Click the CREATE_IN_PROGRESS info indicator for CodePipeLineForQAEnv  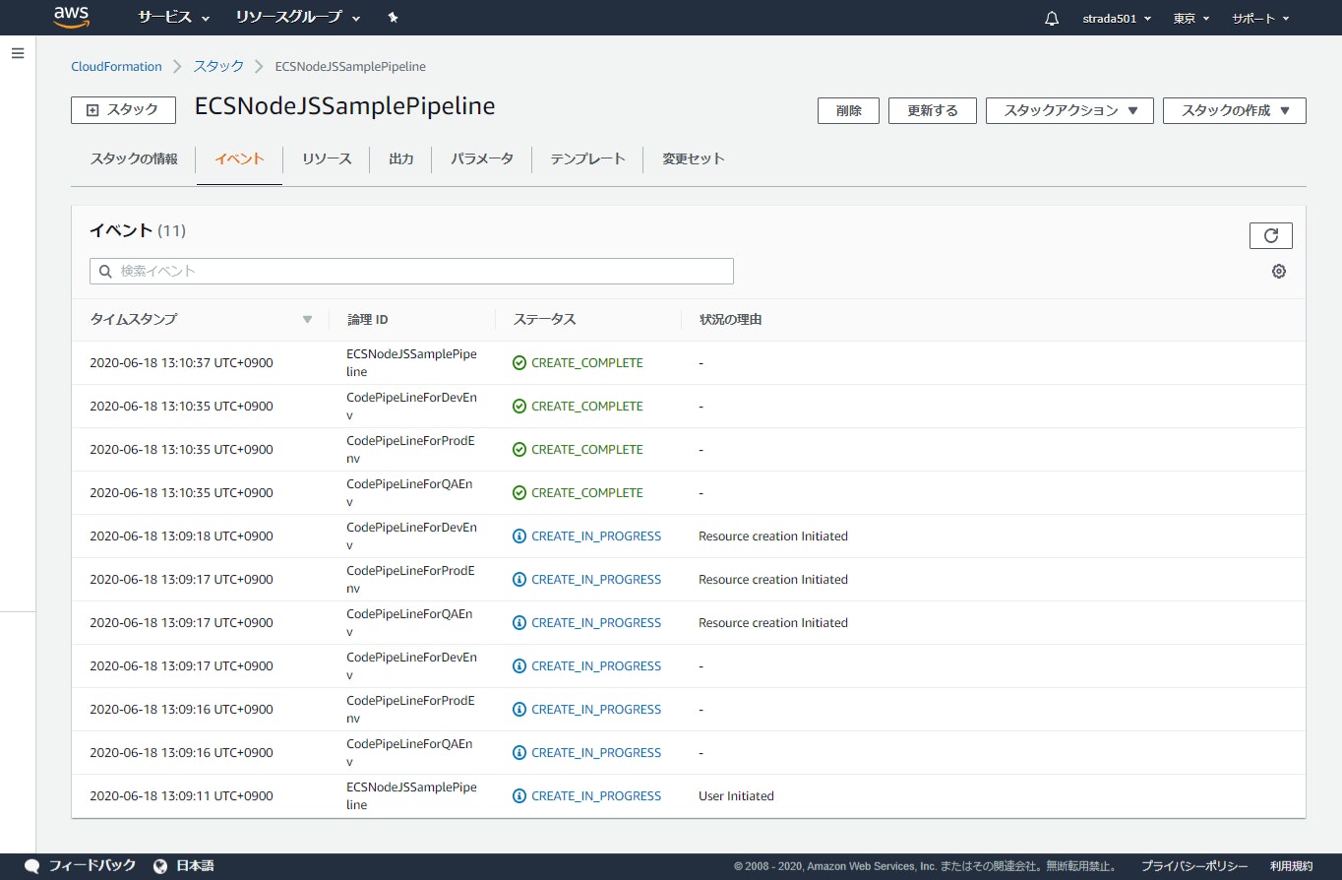pyautogui.click(x=519, y=622)
